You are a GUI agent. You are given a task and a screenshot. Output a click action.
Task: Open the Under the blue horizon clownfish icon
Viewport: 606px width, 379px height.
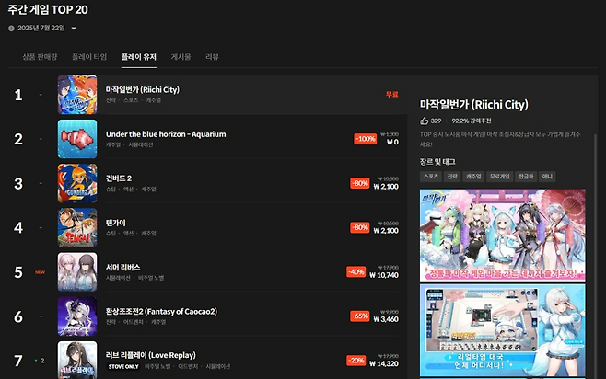77,139
